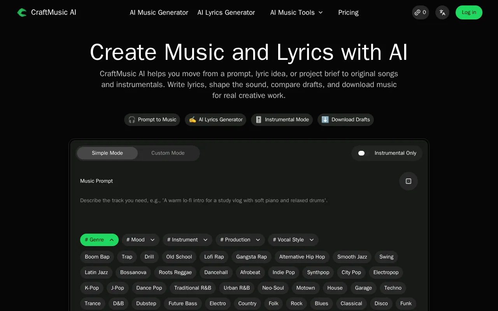This screenshot has width=498, height=311.
Task: Open the language translation icon
Action: 442,12
